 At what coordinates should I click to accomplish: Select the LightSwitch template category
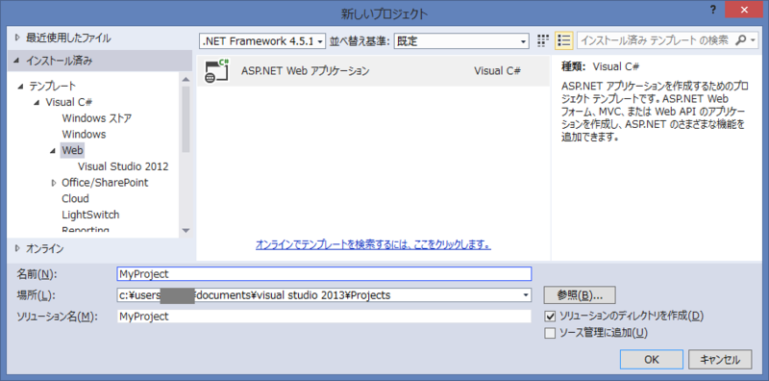90,216
